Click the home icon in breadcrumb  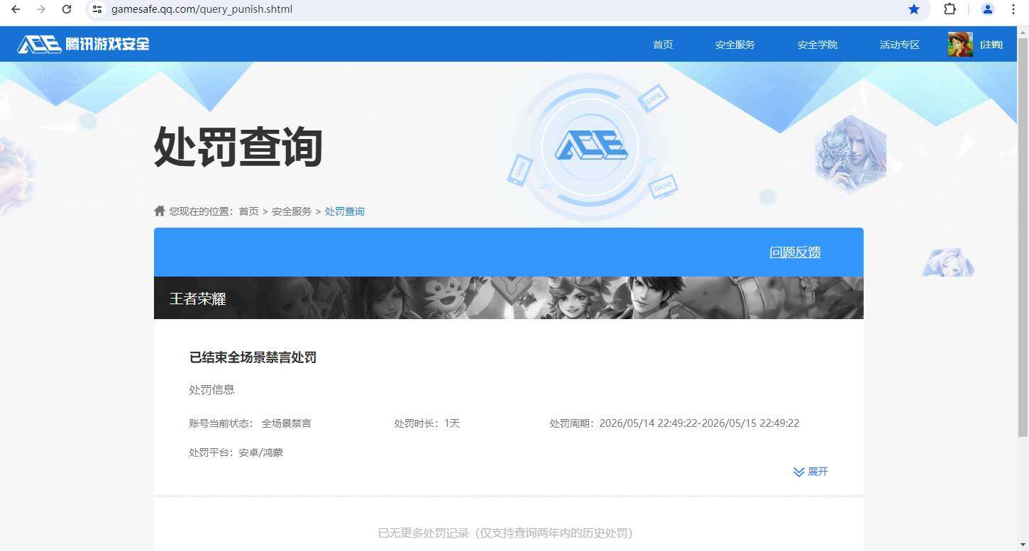pyautogui.click(x=160, y=211)
